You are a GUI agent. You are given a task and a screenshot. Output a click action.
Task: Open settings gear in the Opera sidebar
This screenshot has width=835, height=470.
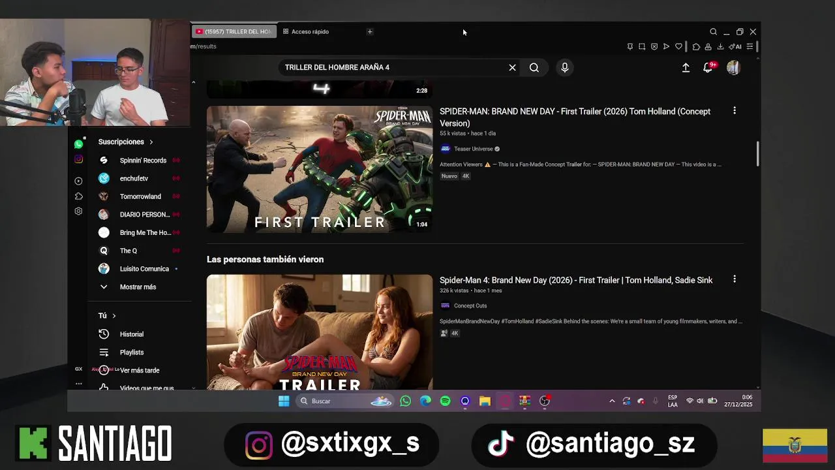pos(78,211)
